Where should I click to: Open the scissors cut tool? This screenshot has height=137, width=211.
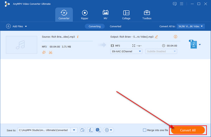click(x=51, y=52)
